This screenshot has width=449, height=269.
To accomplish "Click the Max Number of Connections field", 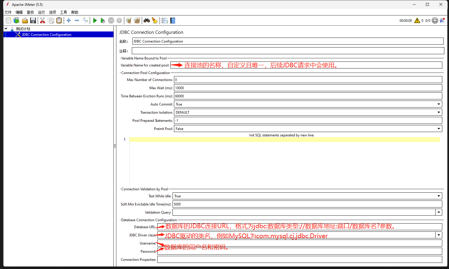I will [x=308, y=80].
